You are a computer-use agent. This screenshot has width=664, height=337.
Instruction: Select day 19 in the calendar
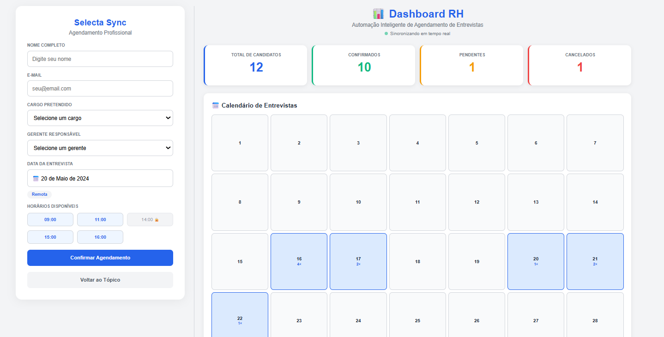click(477, 262)
